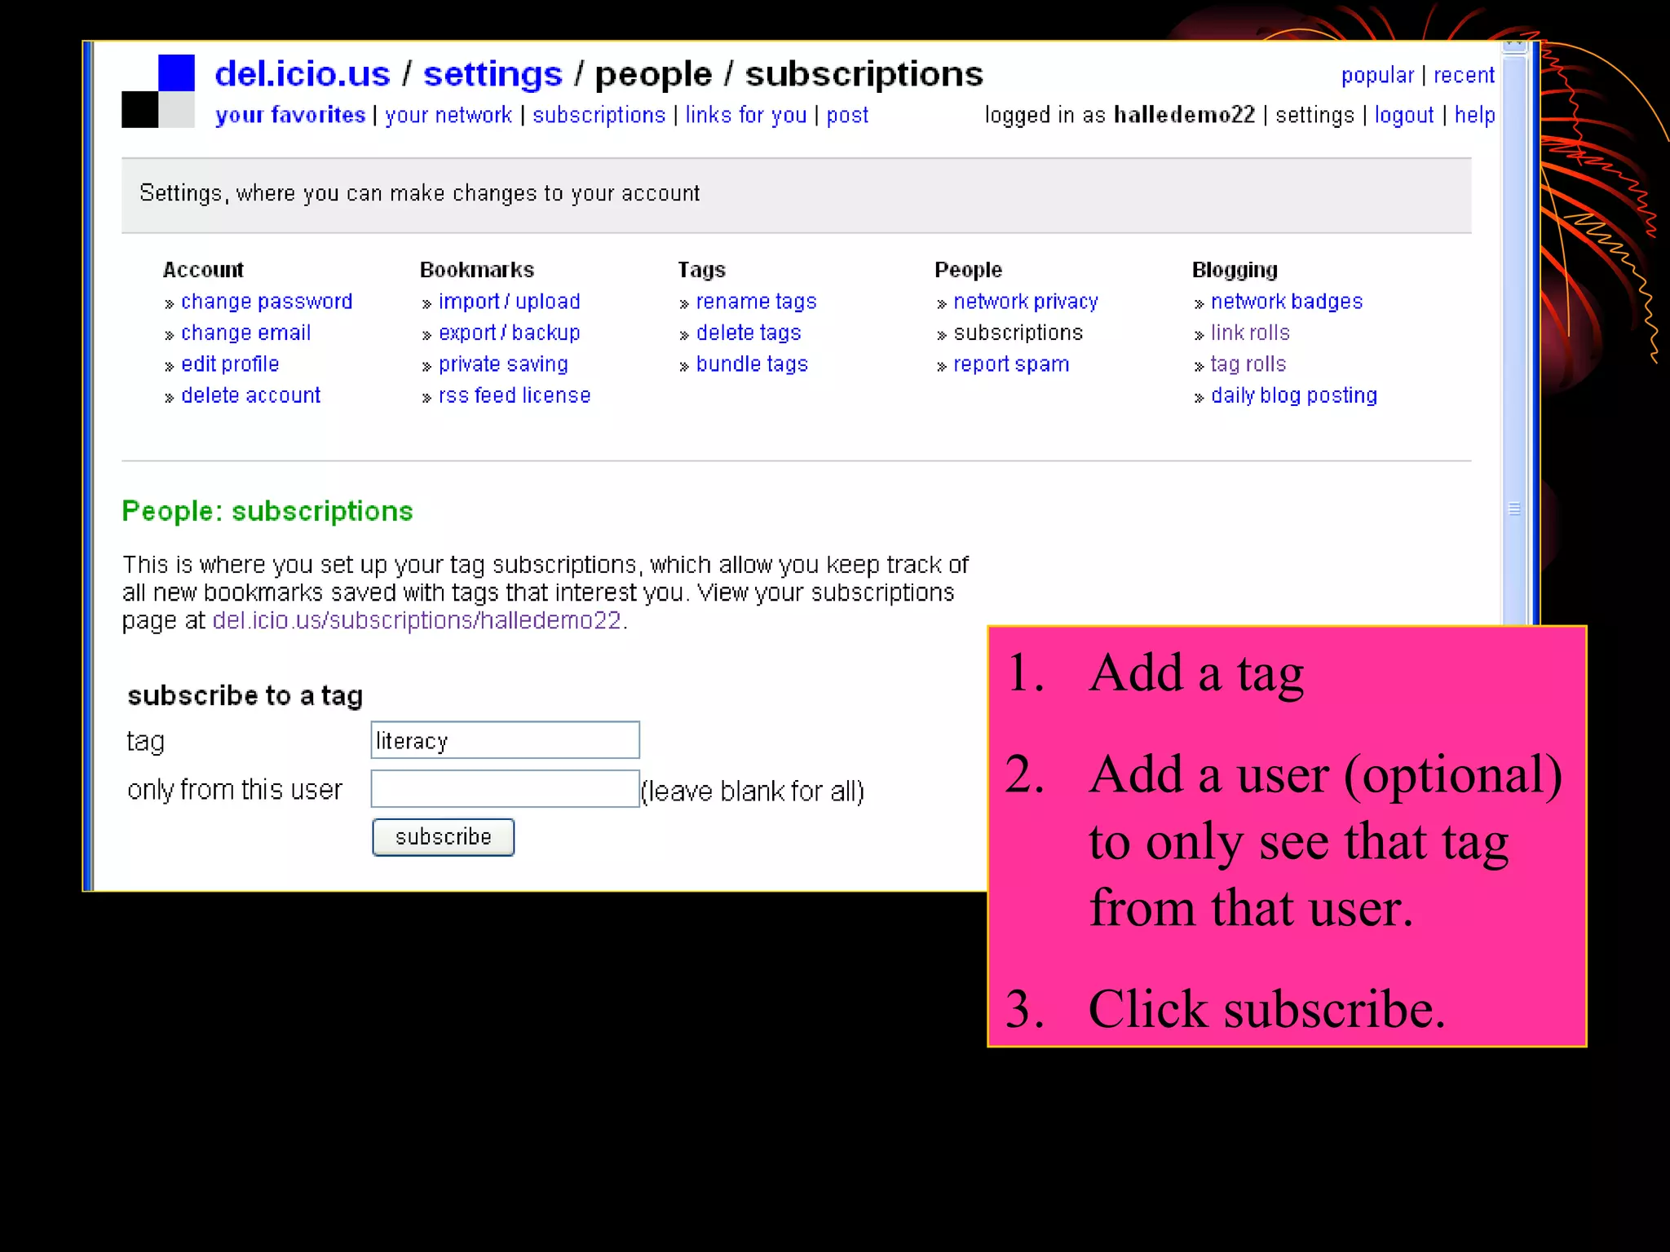This screenshot has width=1670, height=1252.
Task: Click the scrollbar up arrow at top
Action: 1514,46
